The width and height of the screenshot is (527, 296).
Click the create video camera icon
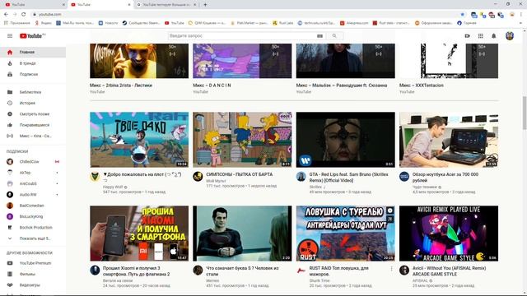coord(467,36)
